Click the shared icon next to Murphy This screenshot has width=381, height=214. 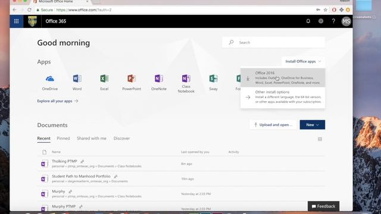click(70, 191)
